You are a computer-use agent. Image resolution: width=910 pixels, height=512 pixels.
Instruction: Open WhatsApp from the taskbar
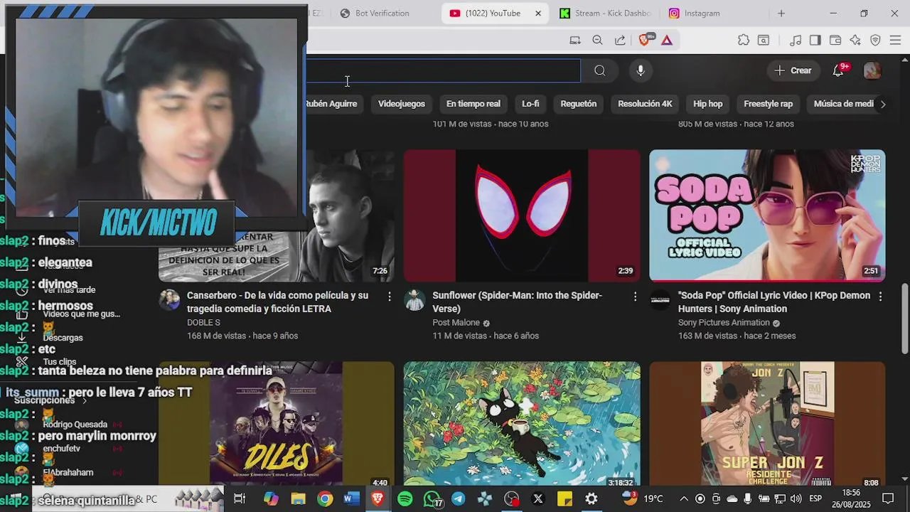pyautogui.click(x=432, y=499)
